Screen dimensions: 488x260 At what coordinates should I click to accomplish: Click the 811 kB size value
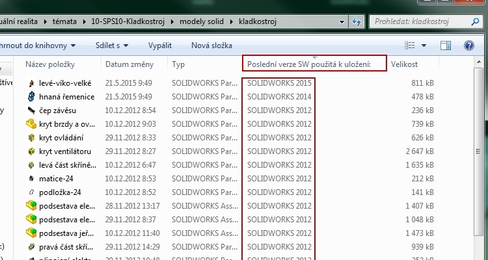coord(423,83)
